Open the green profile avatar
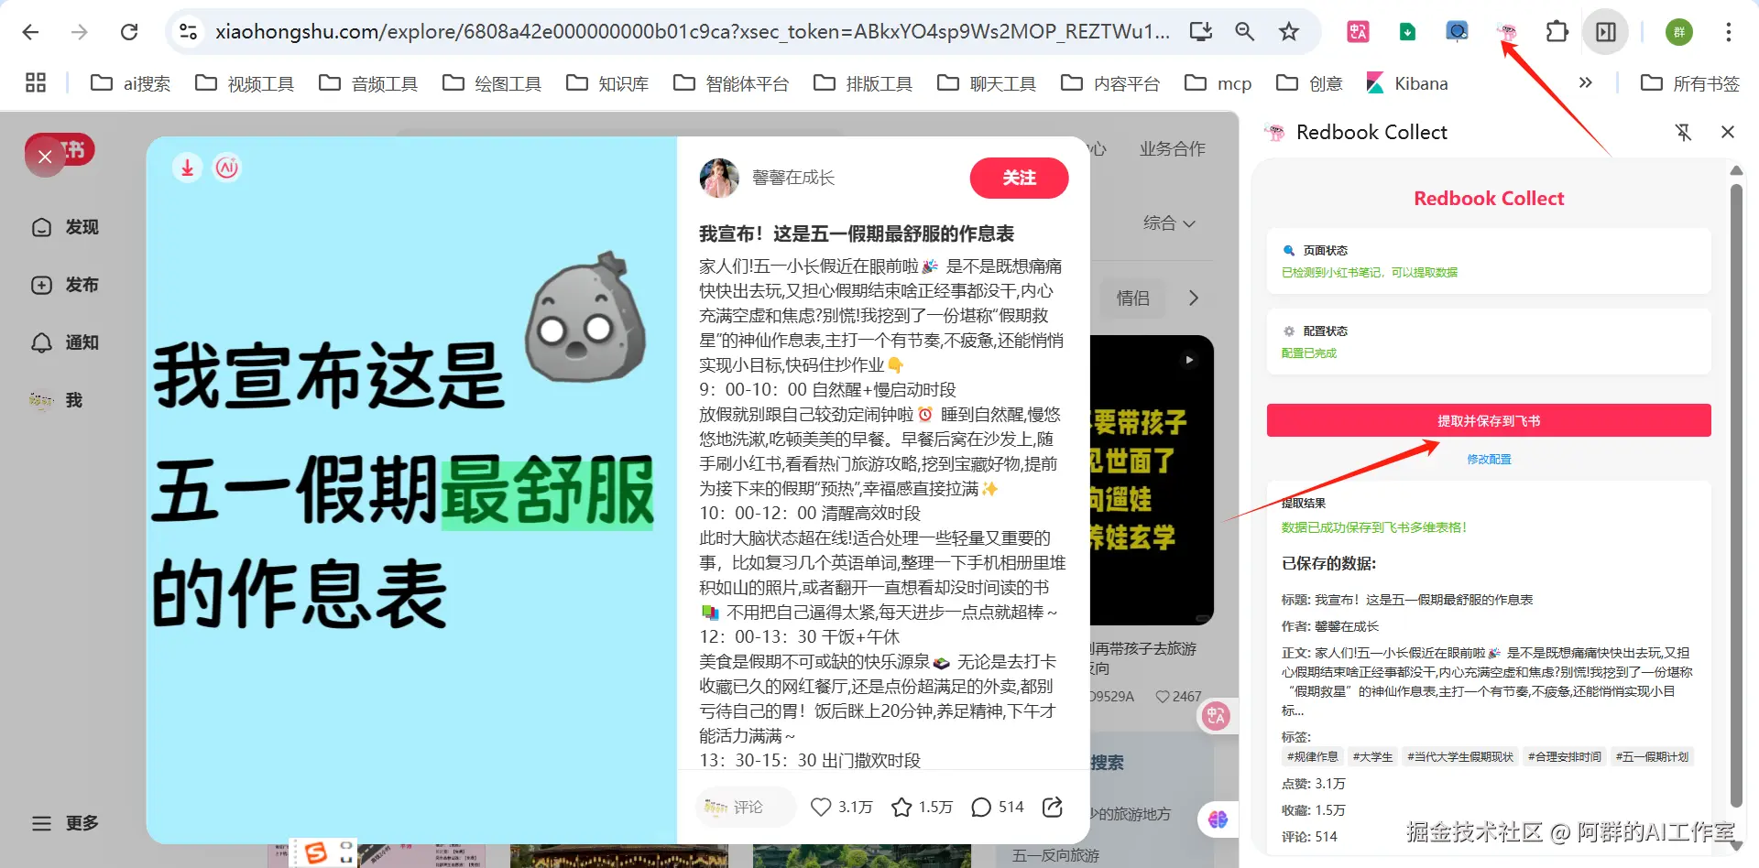 click(x=1678, y=32)
